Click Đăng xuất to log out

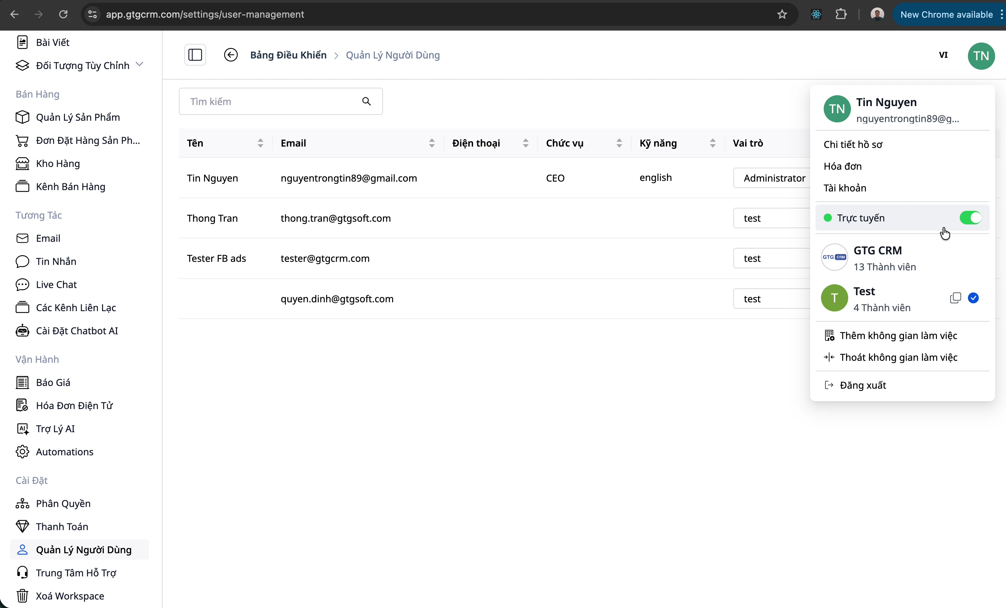click(862, 385)
